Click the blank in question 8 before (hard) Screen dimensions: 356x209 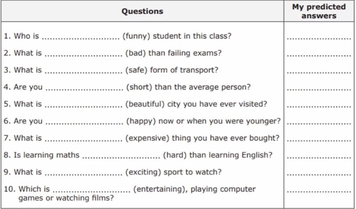121,156
